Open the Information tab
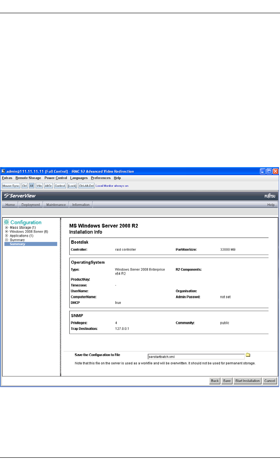This screenshot has height=471, width=280. click(81, 205)
